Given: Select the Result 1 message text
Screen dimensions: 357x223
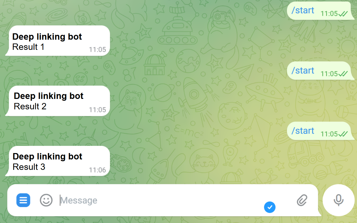Looking at the screenshot, I should 28,47.
